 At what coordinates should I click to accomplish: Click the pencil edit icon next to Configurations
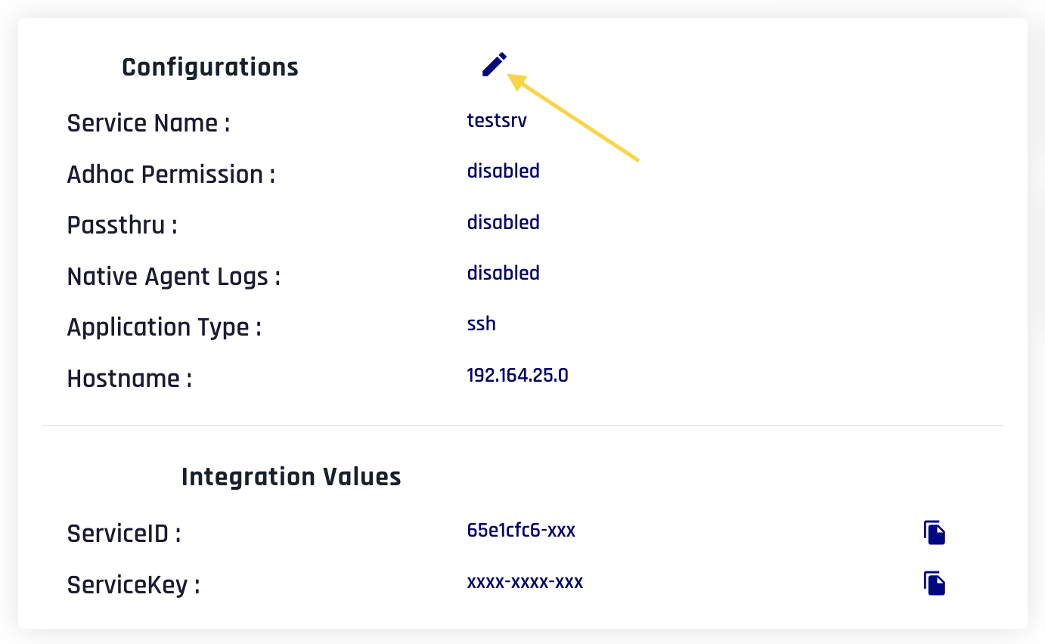(x=494, y=65)
